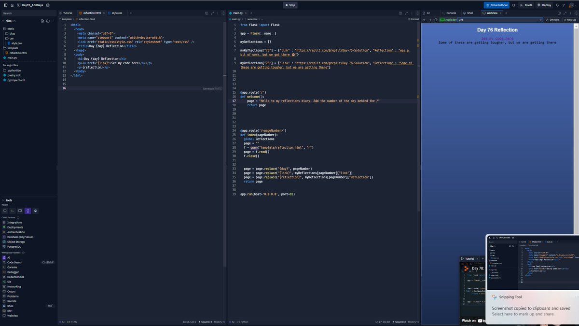Open poetry.lock file
Image resolution: width=579 pixels, height=326 pixels.
[x=12, y=75]
